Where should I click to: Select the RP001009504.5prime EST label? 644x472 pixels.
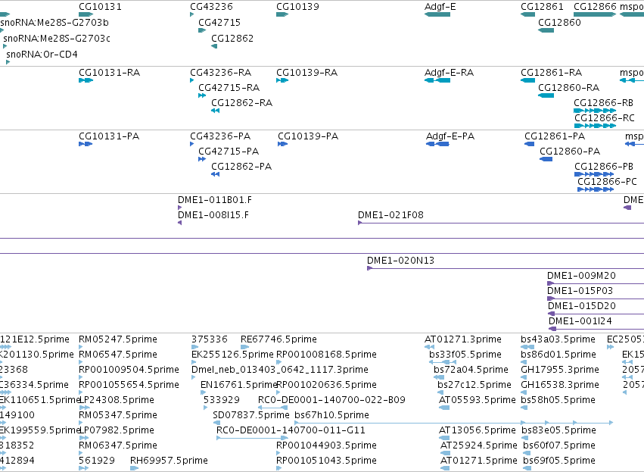pos(129,370)
